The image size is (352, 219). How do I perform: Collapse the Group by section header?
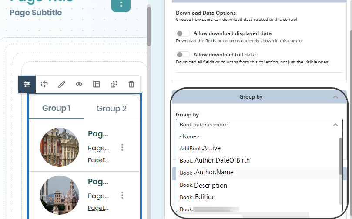(335, 97)
